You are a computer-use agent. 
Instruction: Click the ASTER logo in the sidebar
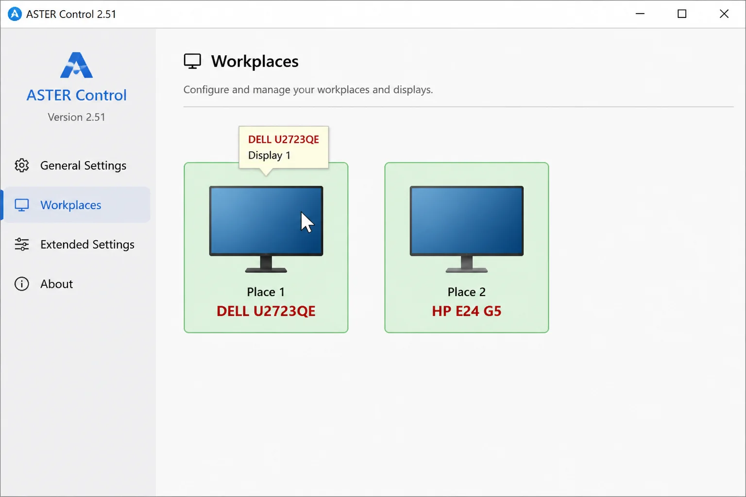(76, 65)
